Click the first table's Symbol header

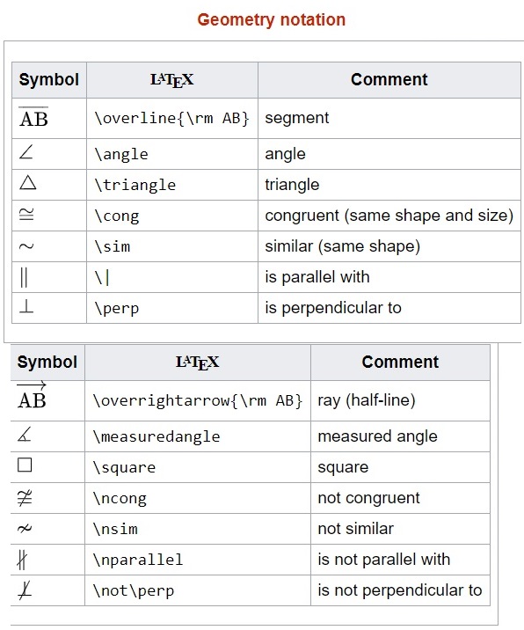pyautogui.click(x=49, y=79)
